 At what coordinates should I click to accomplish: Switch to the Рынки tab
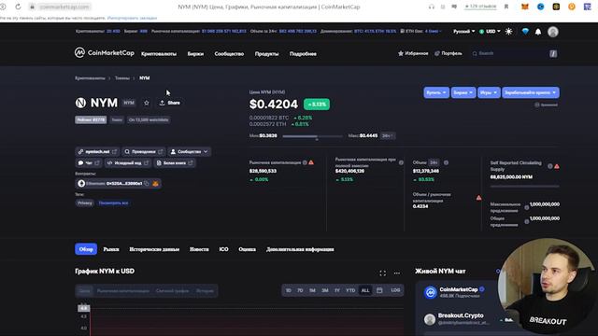point(111,249)
